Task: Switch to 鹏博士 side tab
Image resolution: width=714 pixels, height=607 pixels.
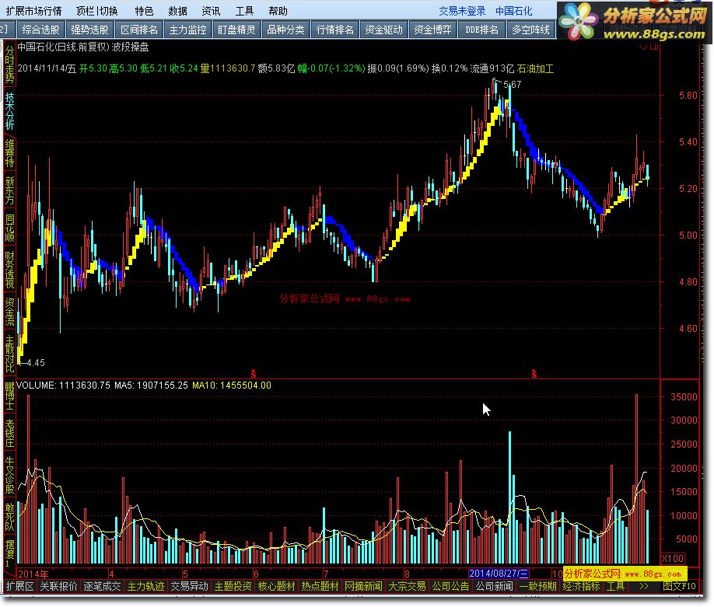Action: [x=9, y=396]
